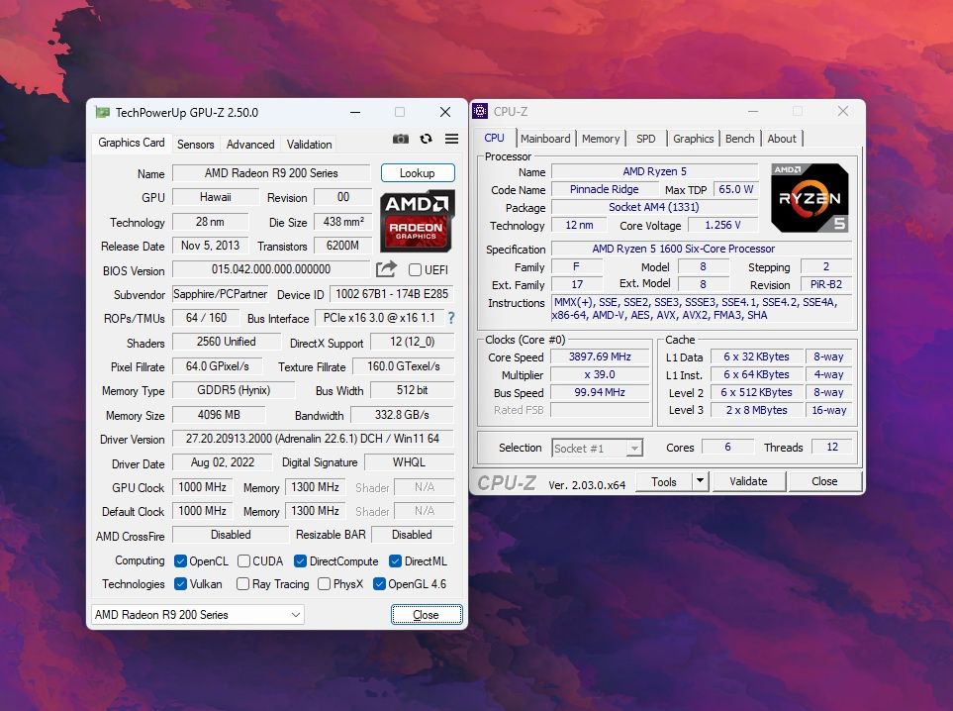Click the GPU Name field

click(271, 172)
